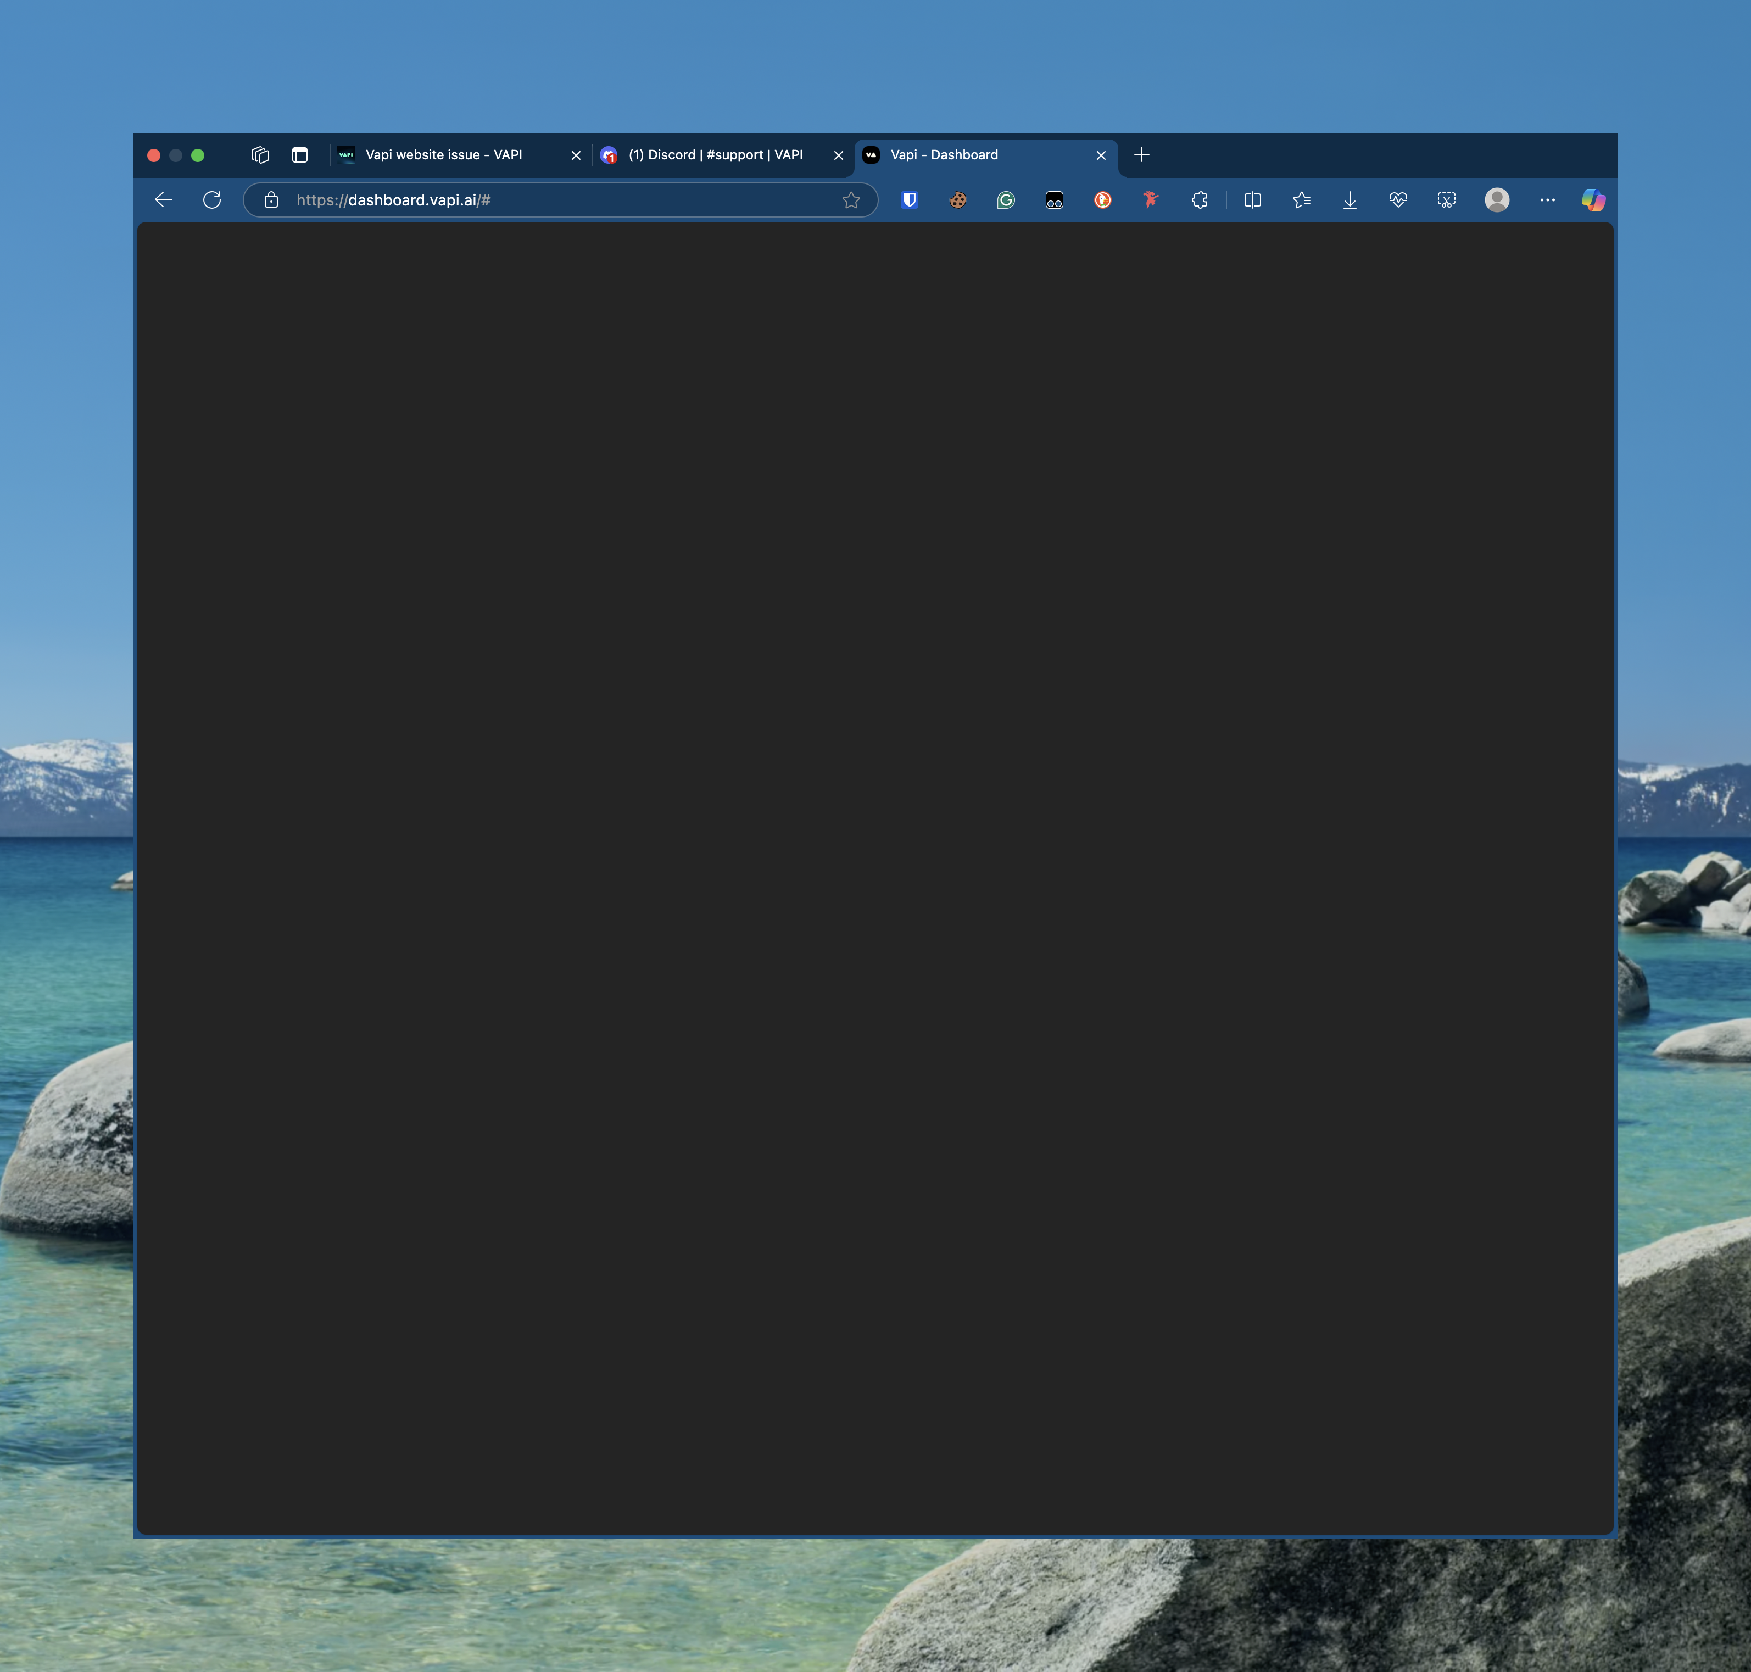Open the Downloads panel
Viewport: 1751px width, 1672px height.
pyautogui.click(x=1349, y=199)
